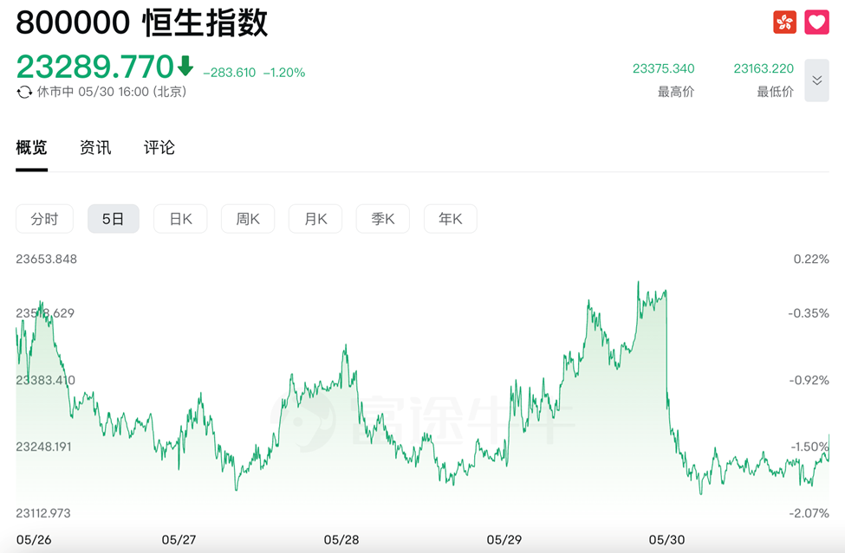Select the 分时 chart period
Image resolution: width=845 pixels, height=553 pixels.
coord(45,219)
